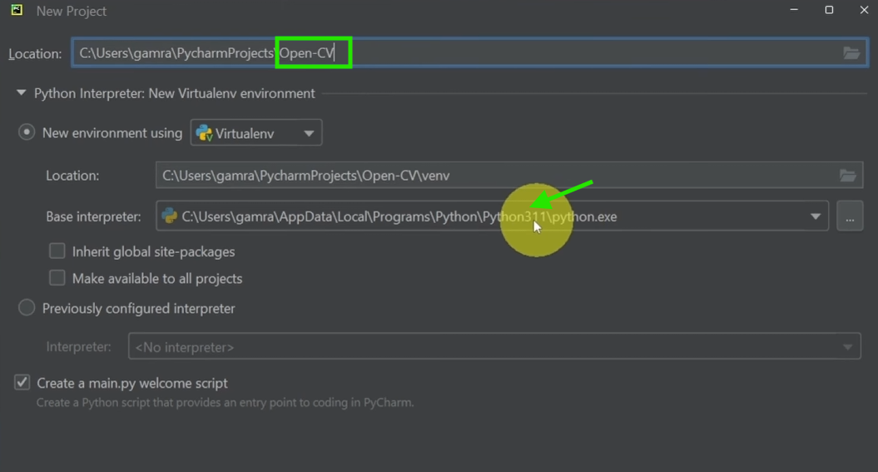The width and height of the screenshot is (878, 472).
Task: Click 'Python Interpreter: New Virtualenv environment' heading
Action: [x=174, y=93]
